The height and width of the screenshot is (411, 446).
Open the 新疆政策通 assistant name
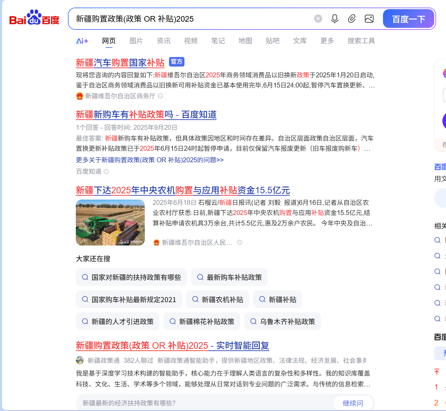pos(104,361)
